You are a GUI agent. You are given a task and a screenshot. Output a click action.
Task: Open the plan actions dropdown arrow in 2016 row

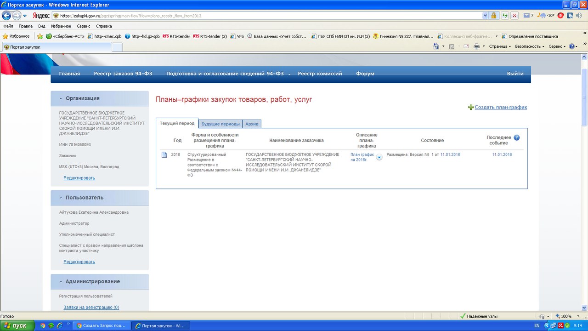point(379,157)
